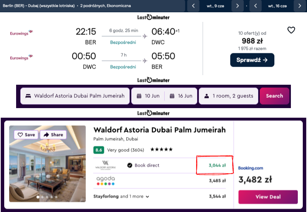Click the Sprawdź button
The height and width of the screenshot is (212, 307).
coord(252,60)
